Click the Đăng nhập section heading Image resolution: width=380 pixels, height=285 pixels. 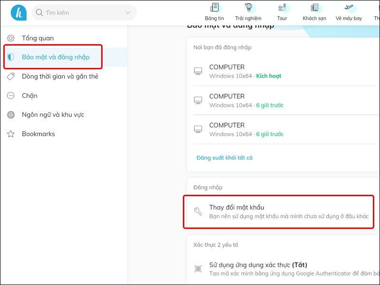(x=208, y=187)
